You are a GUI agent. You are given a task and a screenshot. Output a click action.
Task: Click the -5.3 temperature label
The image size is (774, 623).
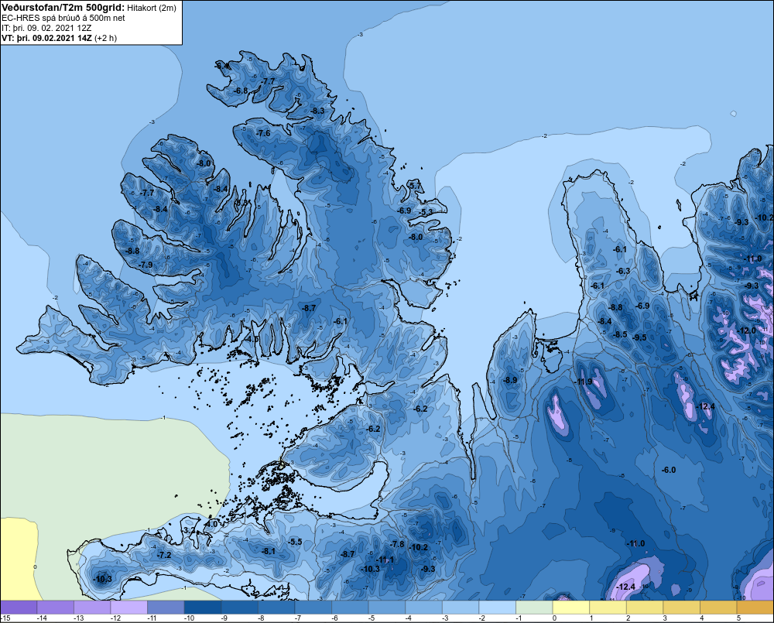426,212
